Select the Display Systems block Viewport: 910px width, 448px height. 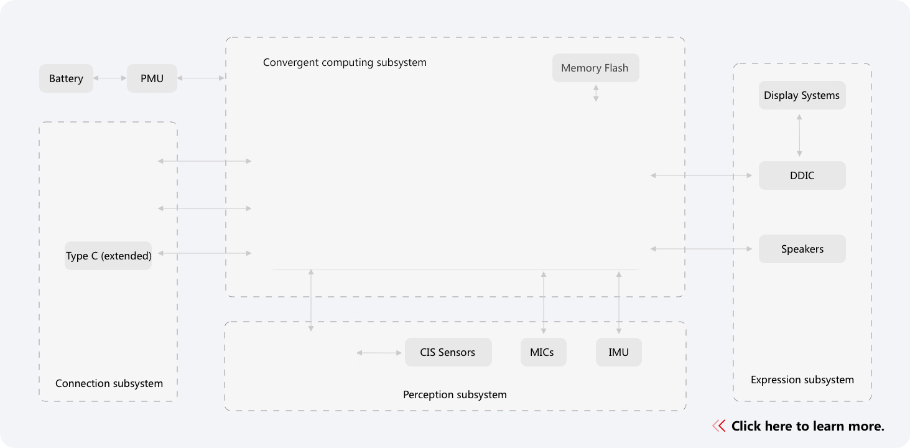pyautogui.click(x=802, y=95)
